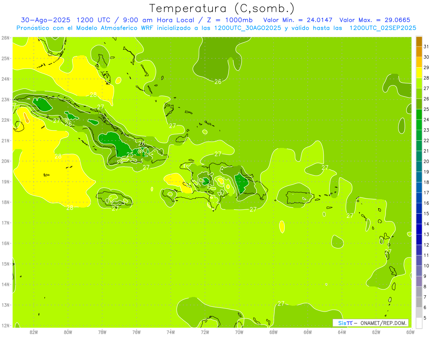Click the small yellow warm spot near 17N 67W
The width and height of the screenshot is (436, 337).
[282, 227]
